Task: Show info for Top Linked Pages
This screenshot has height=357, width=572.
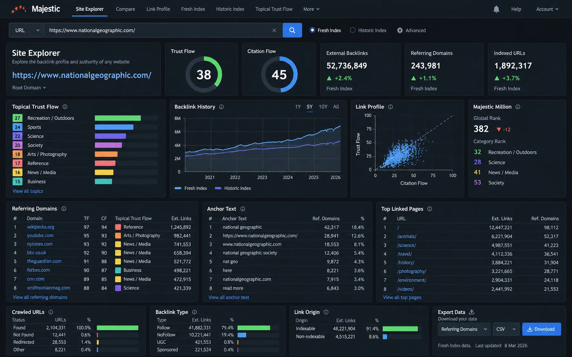Action: [x=430, y=209]
